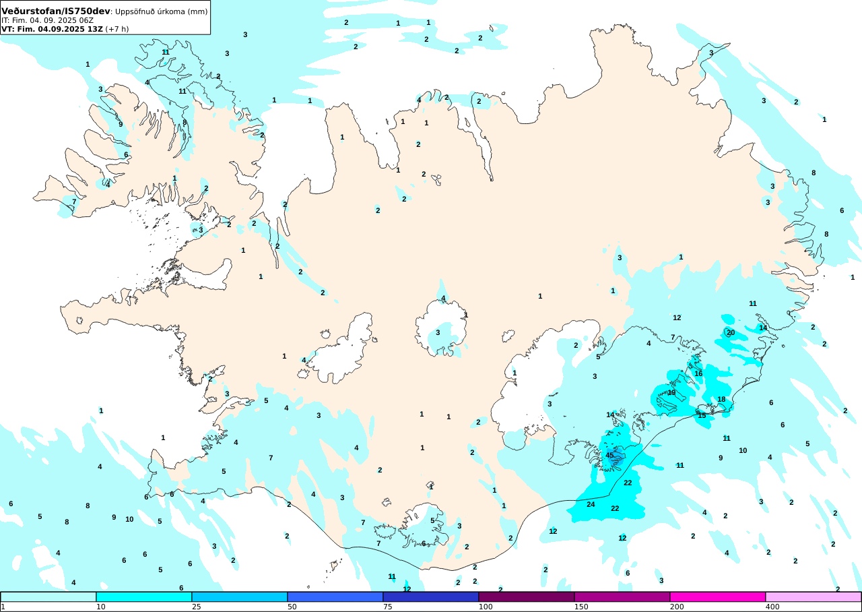Viewport: 862px width, 612px height.
Task: Click the 45 mm precipitation maximum value
Action: (609, 455)
